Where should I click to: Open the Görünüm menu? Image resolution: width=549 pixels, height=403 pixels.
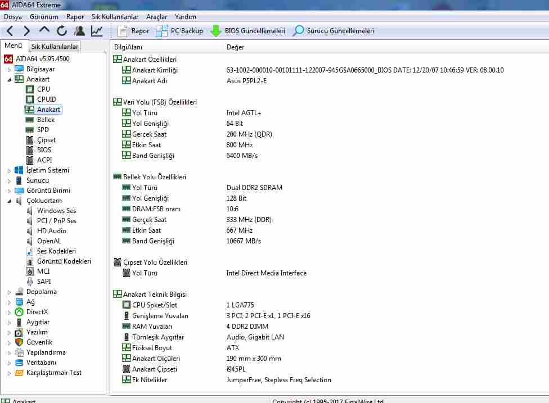[x=44, y=17]
